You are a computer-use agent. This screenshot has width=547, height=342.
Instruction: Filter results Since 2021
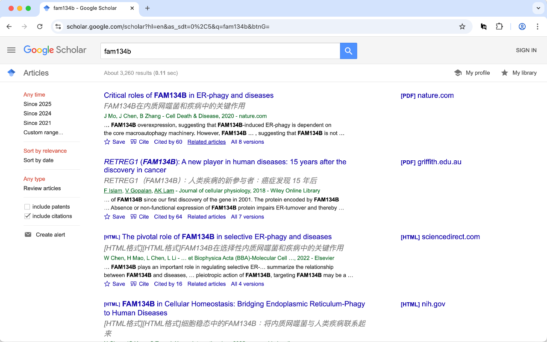coord(37,123)
